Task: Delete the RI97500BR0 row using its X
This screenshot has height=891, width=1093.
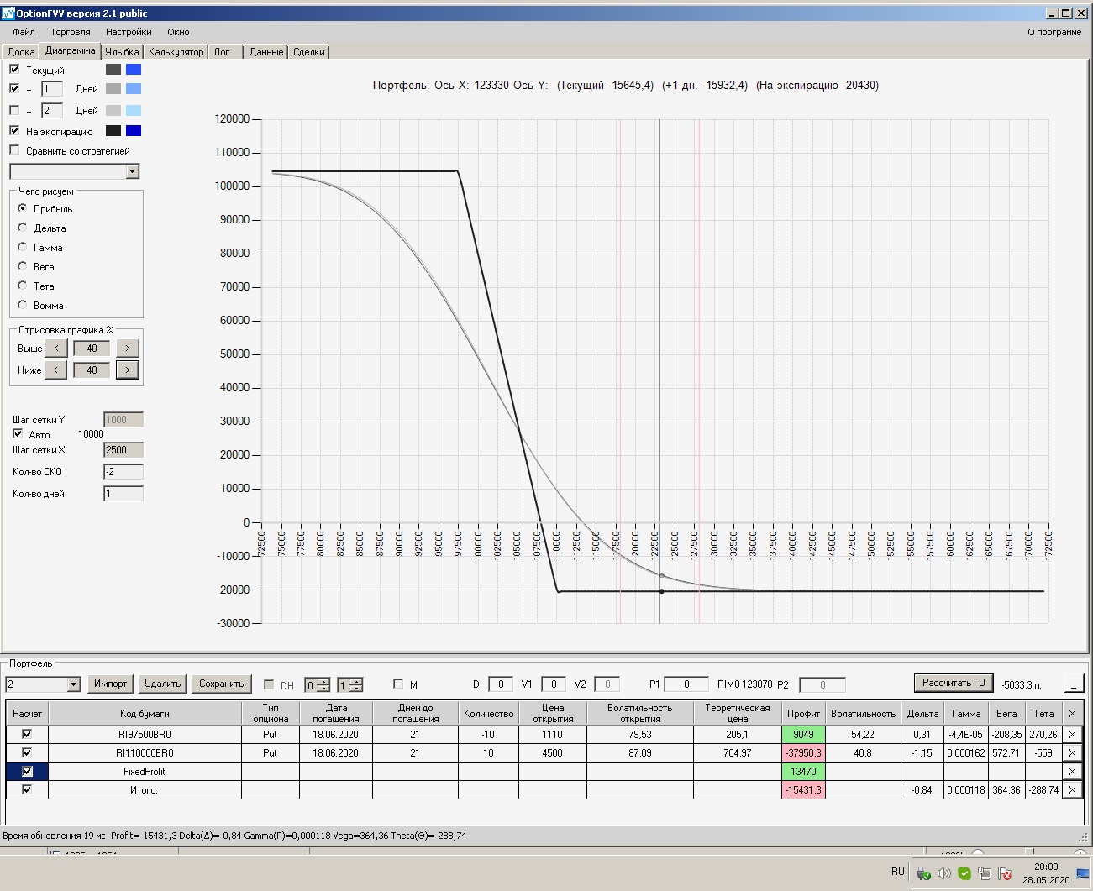Action: (x=1072, y=734)
